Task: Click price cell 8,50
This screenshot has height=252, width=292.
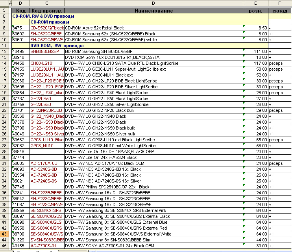Action: pos(256,28)
